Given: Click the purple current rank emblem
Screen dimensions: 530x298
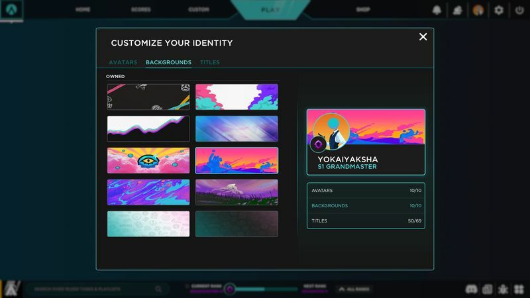Looking at the screenshot, I should pos(230,289).
